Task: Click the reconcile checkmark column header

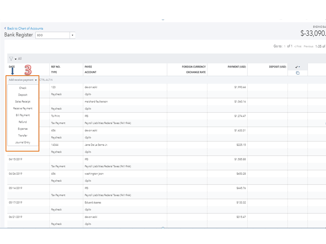Action: [x=297, y=67]
